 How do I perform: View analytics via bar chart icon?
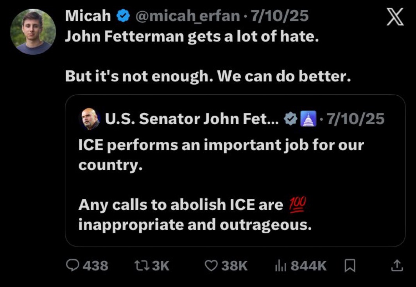point(281,266)
